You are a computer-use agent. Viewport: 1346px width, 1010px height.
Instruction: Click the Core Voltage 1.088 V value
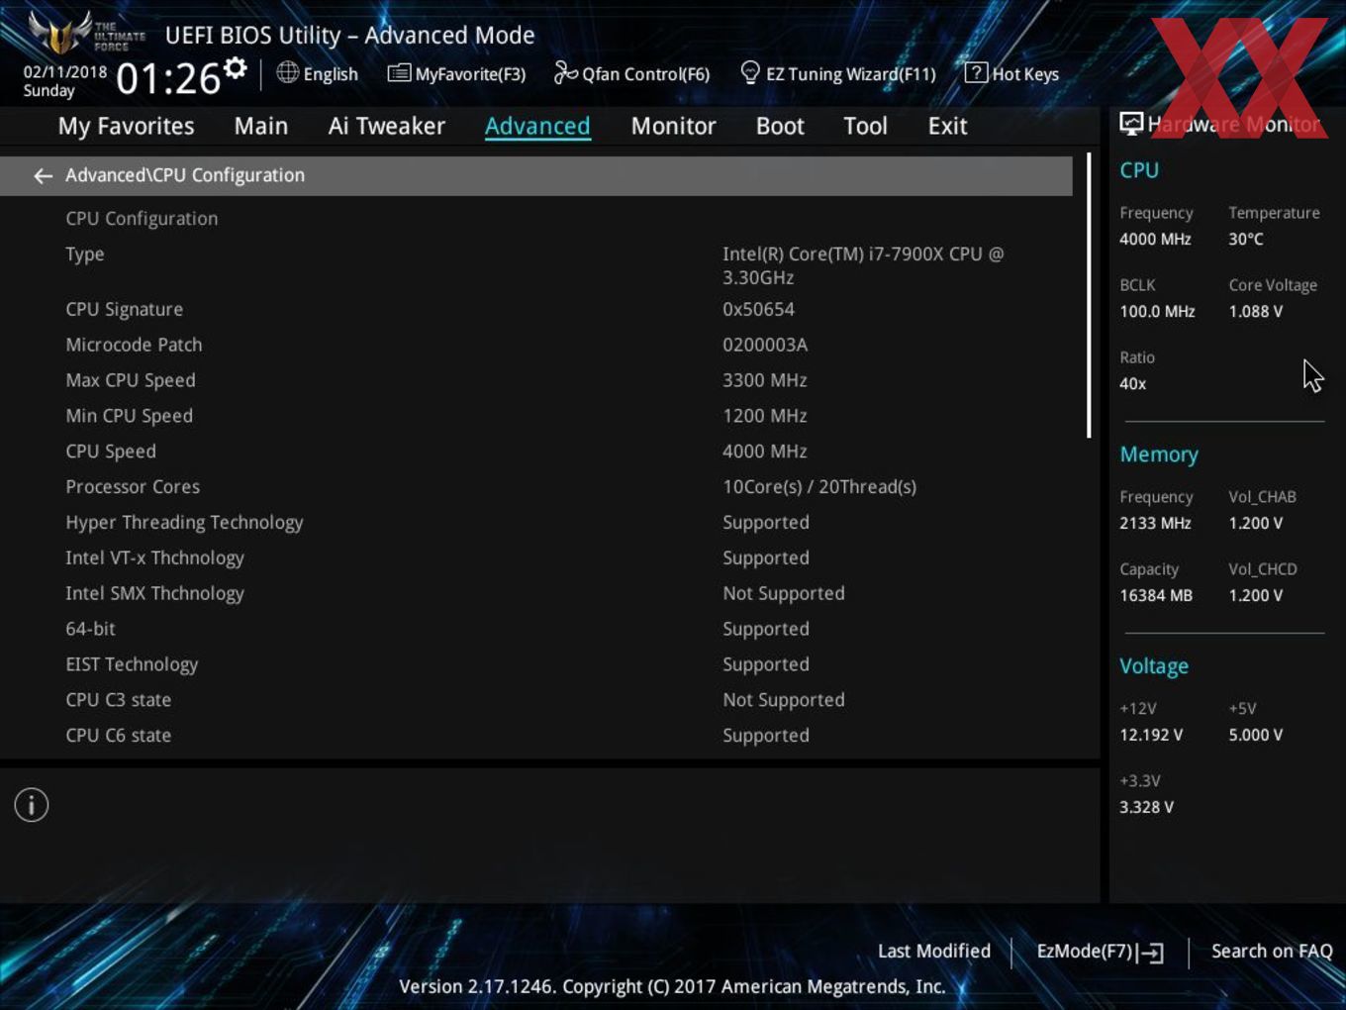1255,312
